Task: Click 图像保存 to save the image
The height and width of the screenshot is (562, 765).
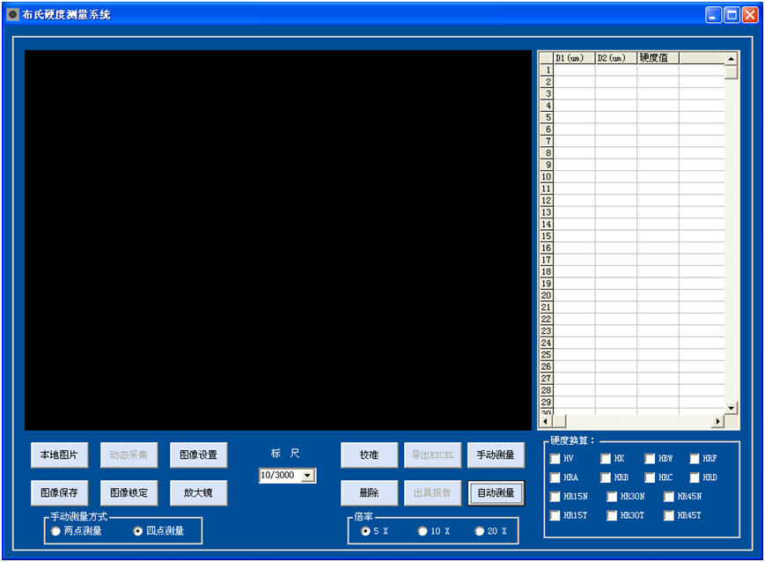Action: 59,492
